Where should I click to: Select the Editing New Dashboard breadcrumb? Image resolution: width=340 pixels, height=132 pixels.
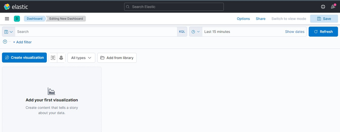coord(66,18)
